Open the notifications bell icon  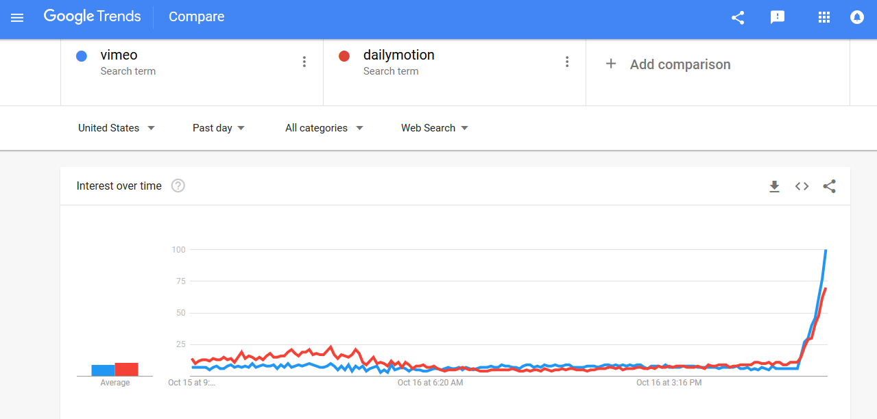pos(857,18)
